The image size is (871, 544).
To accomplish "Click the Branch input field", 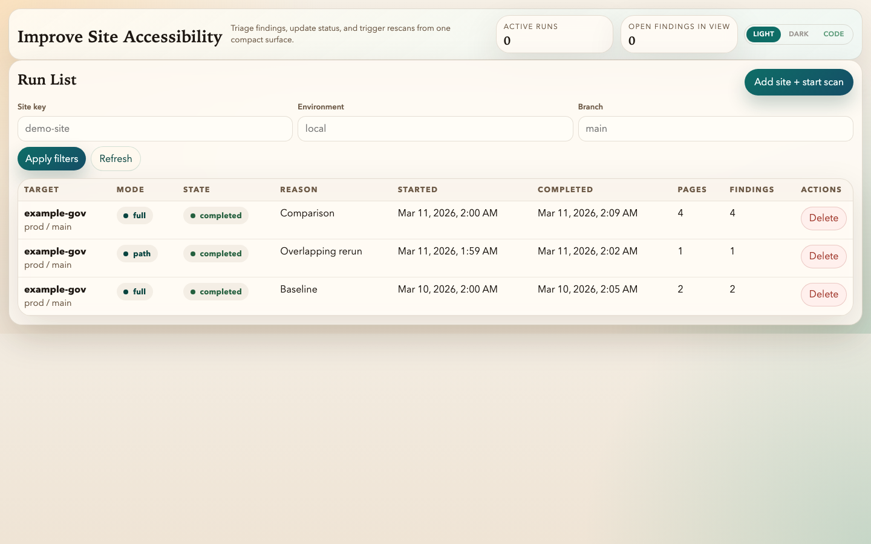I will point(716,129).
